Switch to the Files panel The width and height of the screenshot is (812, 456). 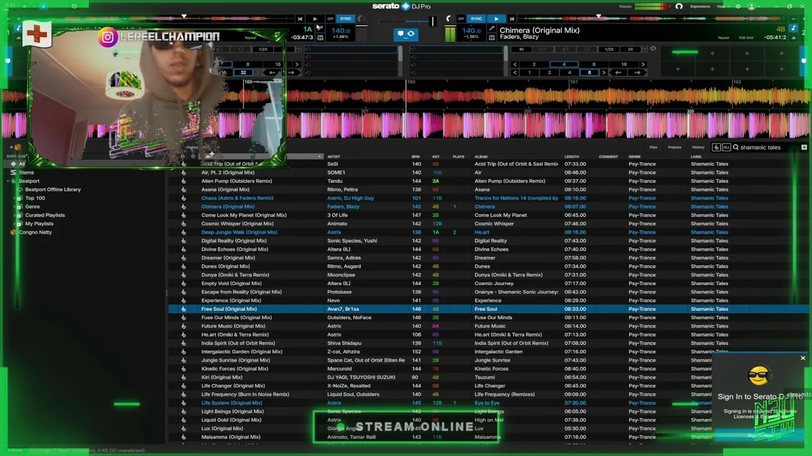(x=653, y=148)
